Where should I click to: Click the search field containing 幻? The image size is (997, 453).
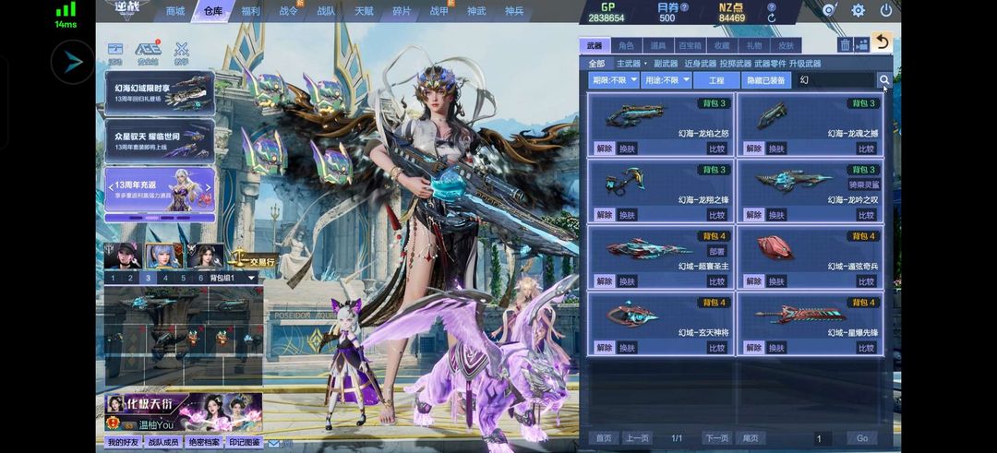(x=835, y=80)
